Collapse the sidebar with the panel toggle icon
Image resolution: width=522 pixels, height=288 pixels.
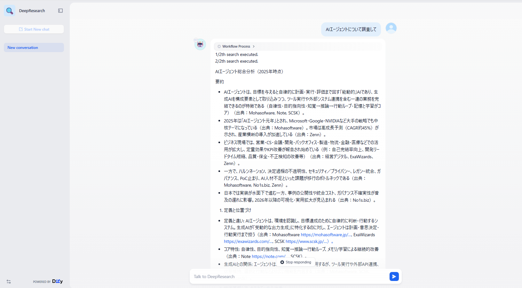coord(60,11)
